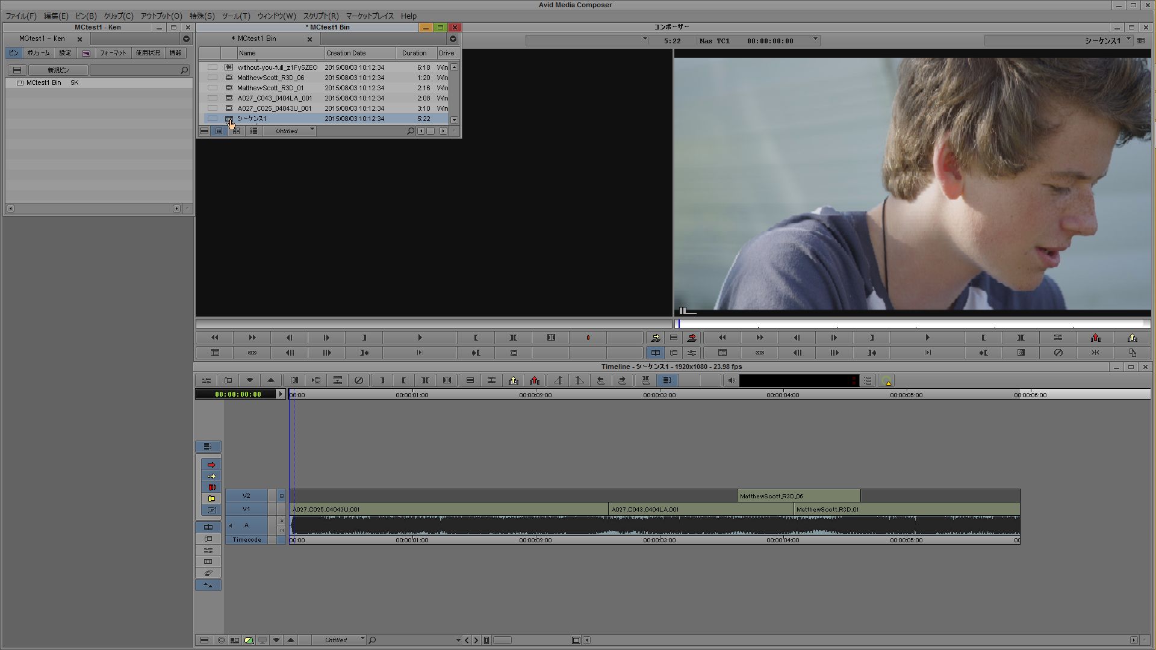Screen dimensions: 1156x650
Task: Tick the MatthewScott_R3D_06 row checkbox in bin
Action: click(213, 78)
